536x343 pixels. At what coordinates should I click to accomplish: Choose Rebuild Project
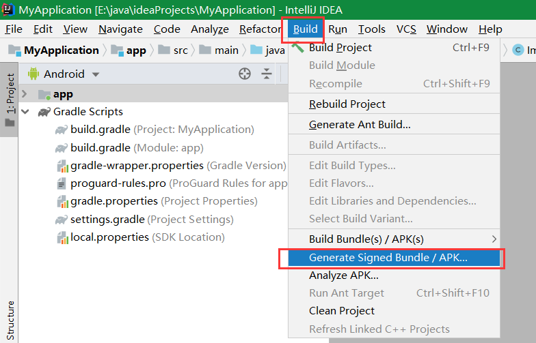coord(394,104)
